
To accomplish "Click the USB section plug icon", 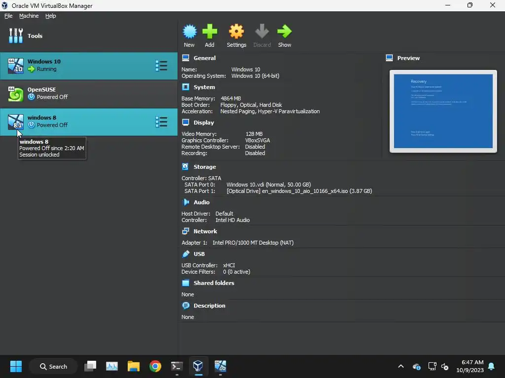I will [x=185, y=253].
